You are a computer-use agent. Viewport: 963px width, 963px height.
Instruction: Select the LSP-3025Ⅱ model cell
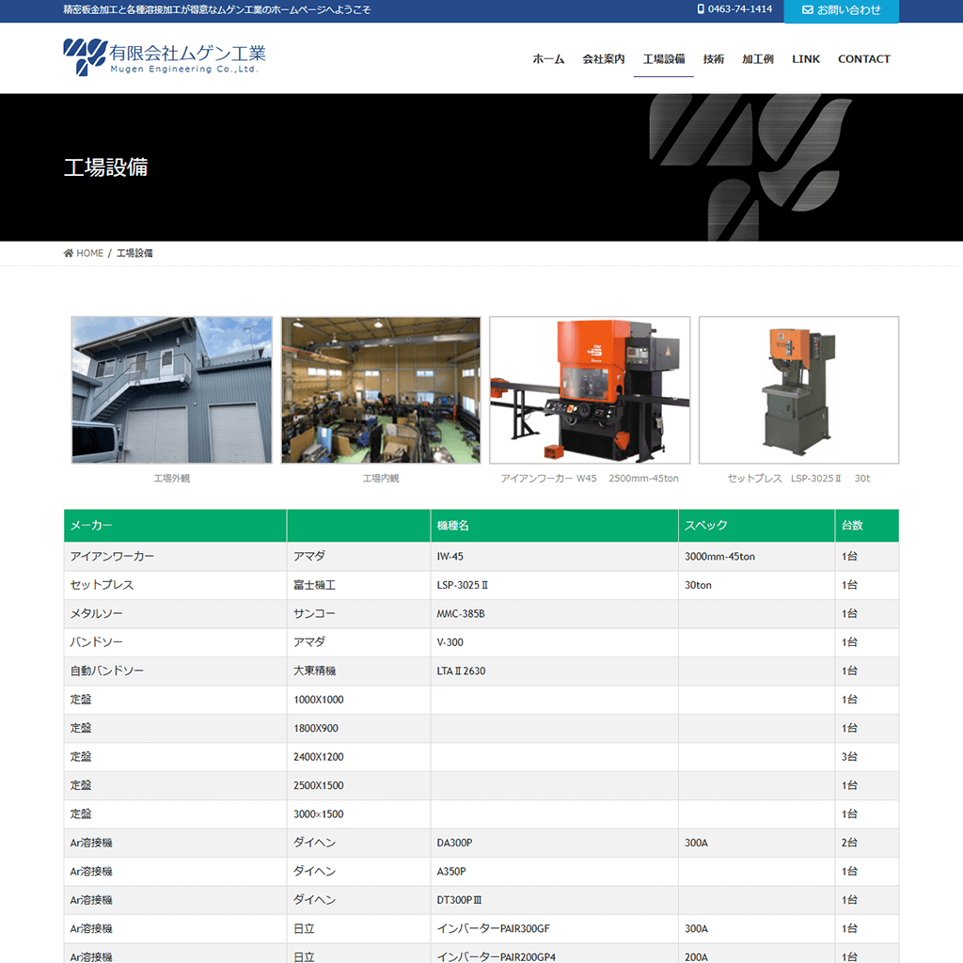555,585
